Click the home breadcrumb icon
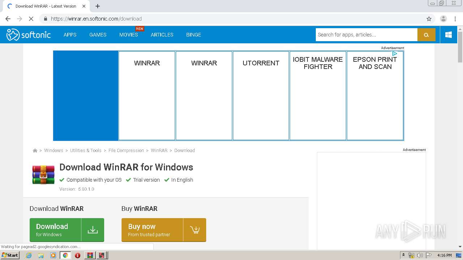 pyautogui.click(x=35, y=151)
